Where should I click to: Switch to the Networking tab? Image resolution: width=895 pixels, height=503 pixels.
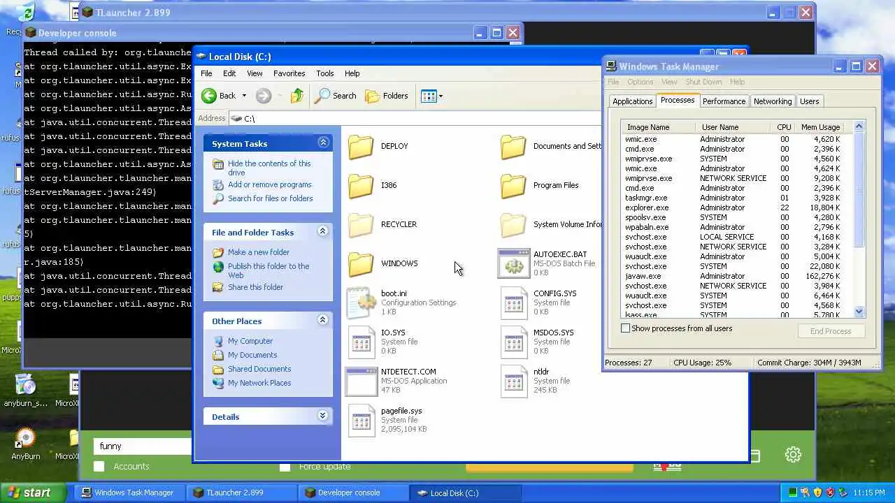(x=773, y=101)
